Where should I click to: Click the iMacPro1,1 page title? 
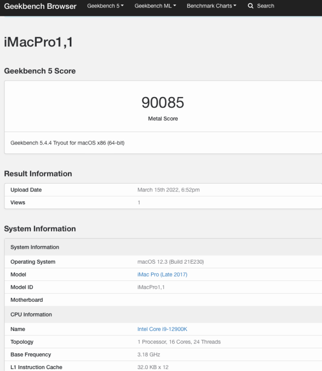tap(38, 42)
